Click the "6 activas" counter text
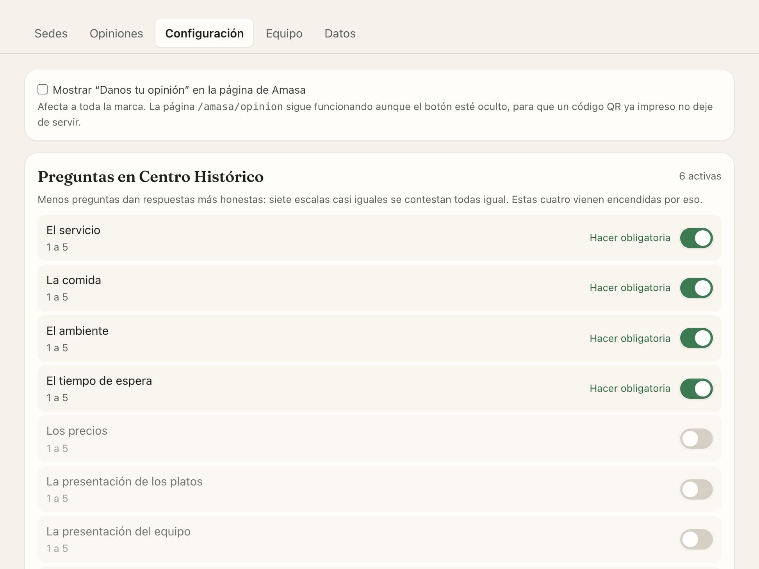Image resolution: width=759 pixels, height=569 pixels. coord(700,176)
